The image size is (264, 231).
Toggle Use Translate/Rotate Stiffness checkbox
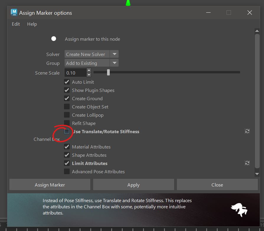67,131
